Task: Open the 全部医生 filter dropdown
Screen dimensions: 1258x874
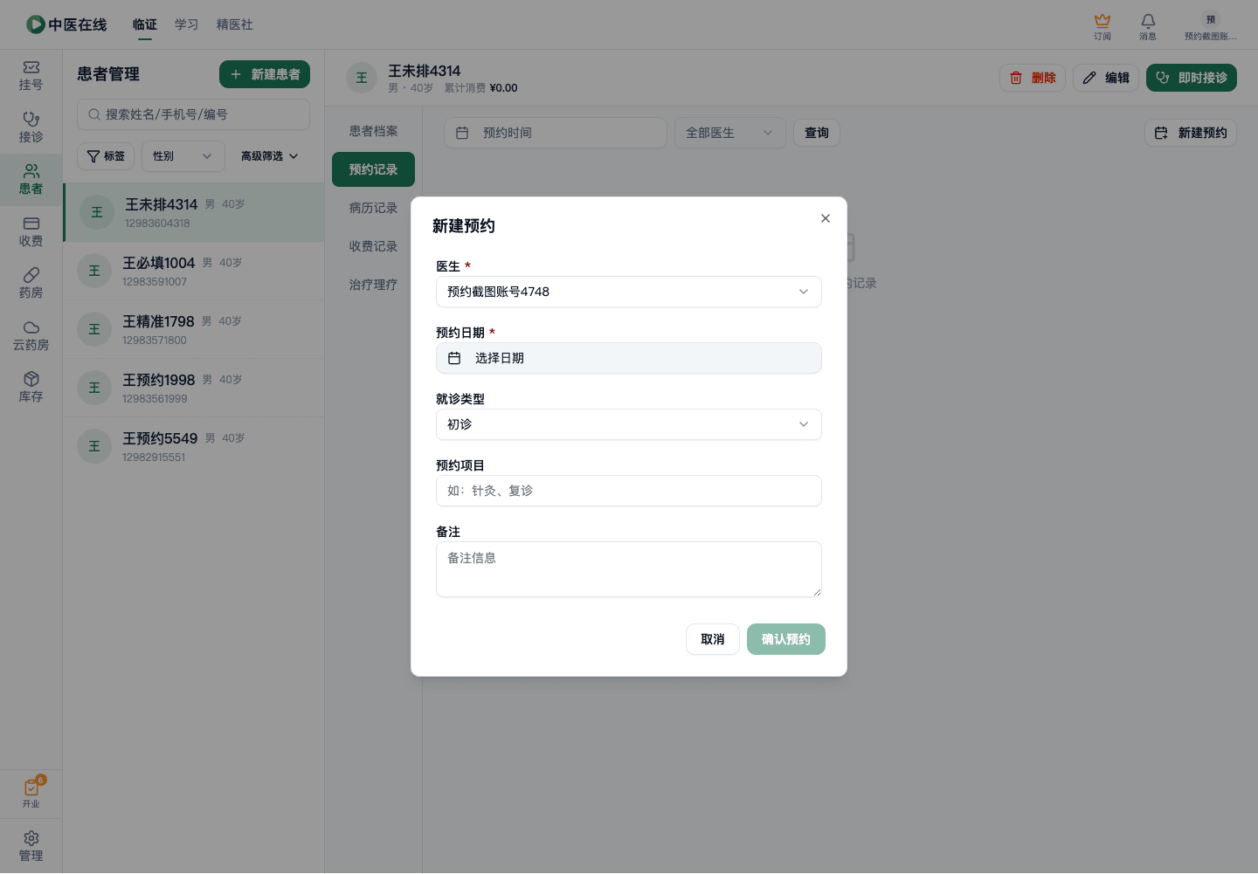Action: 730,133
